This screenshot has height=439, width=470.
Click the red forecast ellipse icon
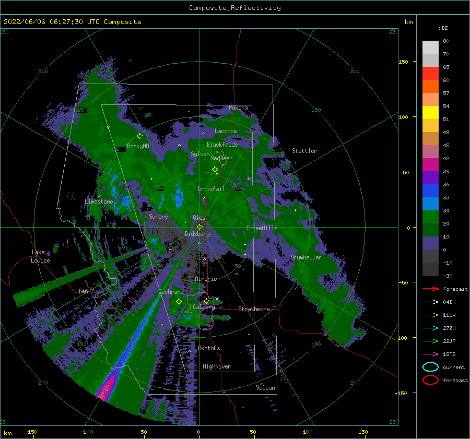coord(430,380)
